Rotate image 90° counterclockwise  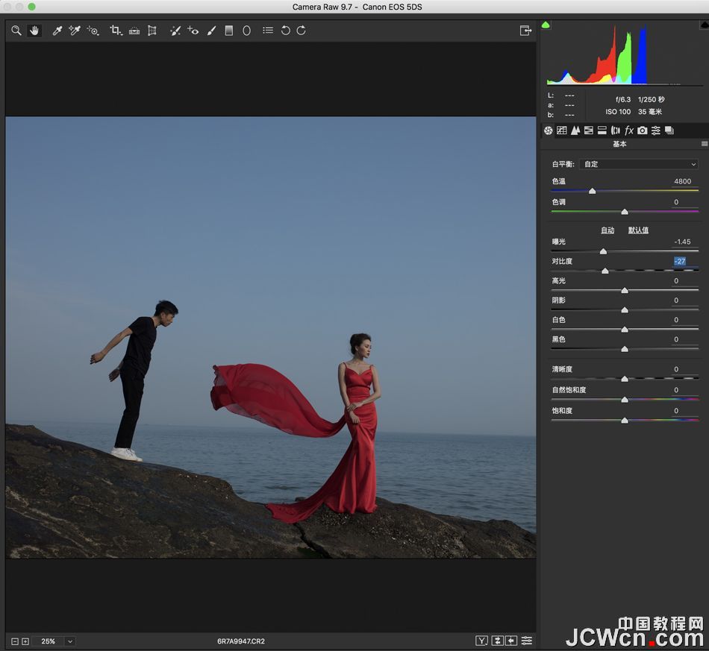[285, 31]
